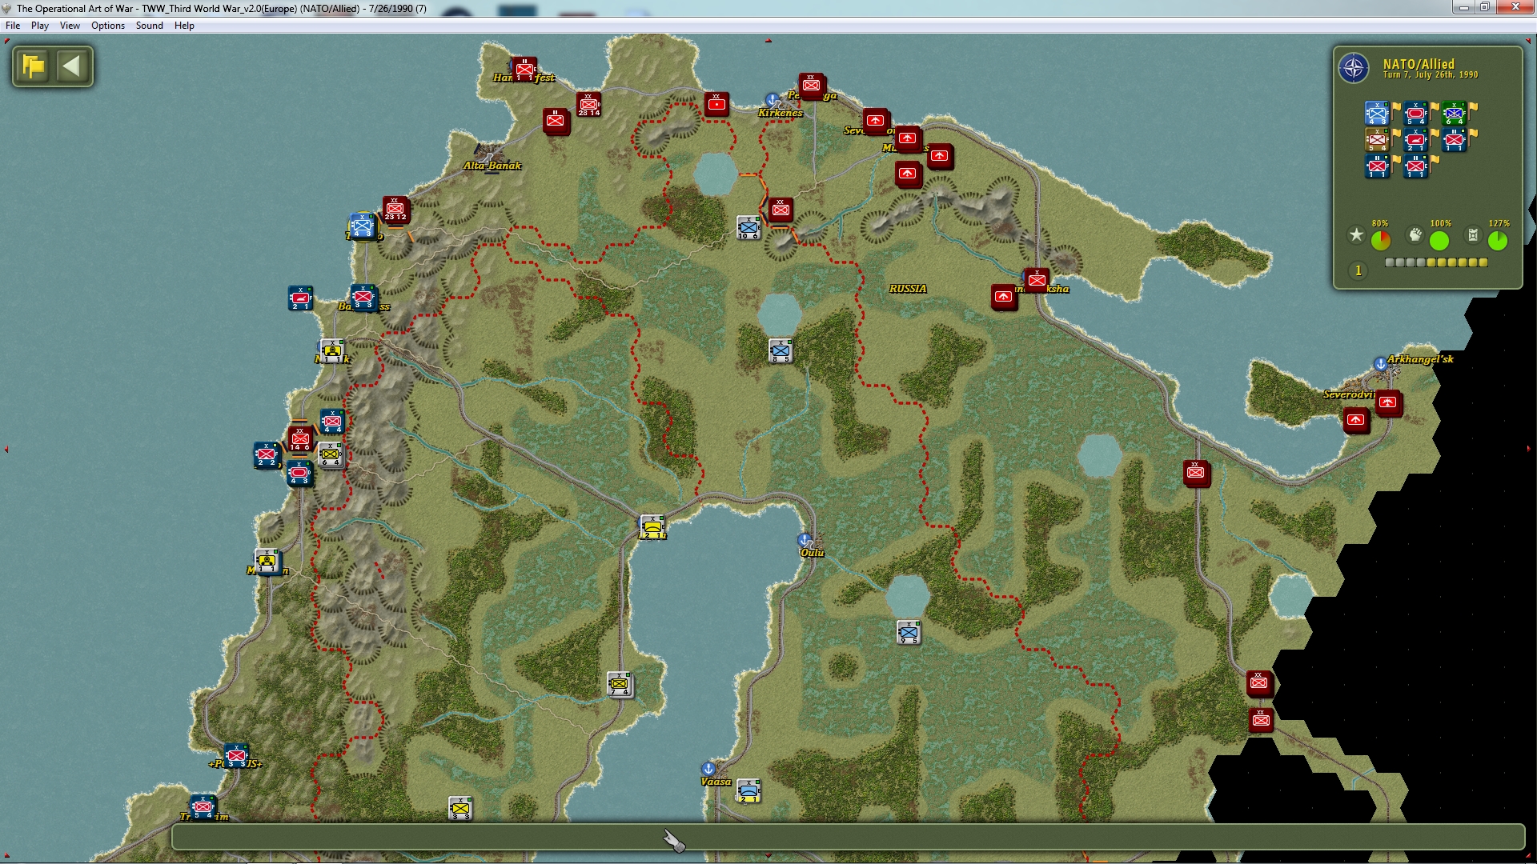The image size is (1537, 864).
Task: Select the blue 2-2 infantry unit on the coast
Action: point(266,454)
